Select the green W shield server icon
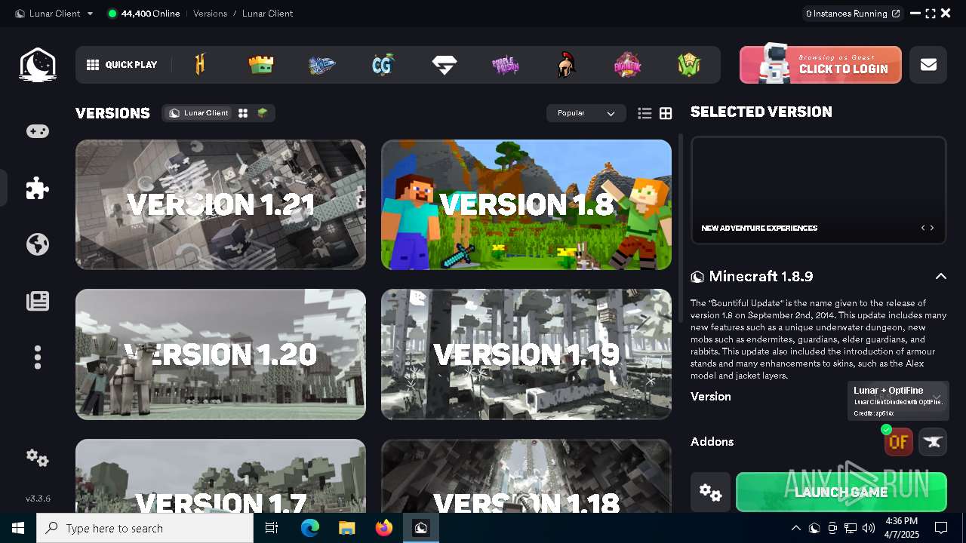The image size is (966, 543). click(x=689, y=65)
